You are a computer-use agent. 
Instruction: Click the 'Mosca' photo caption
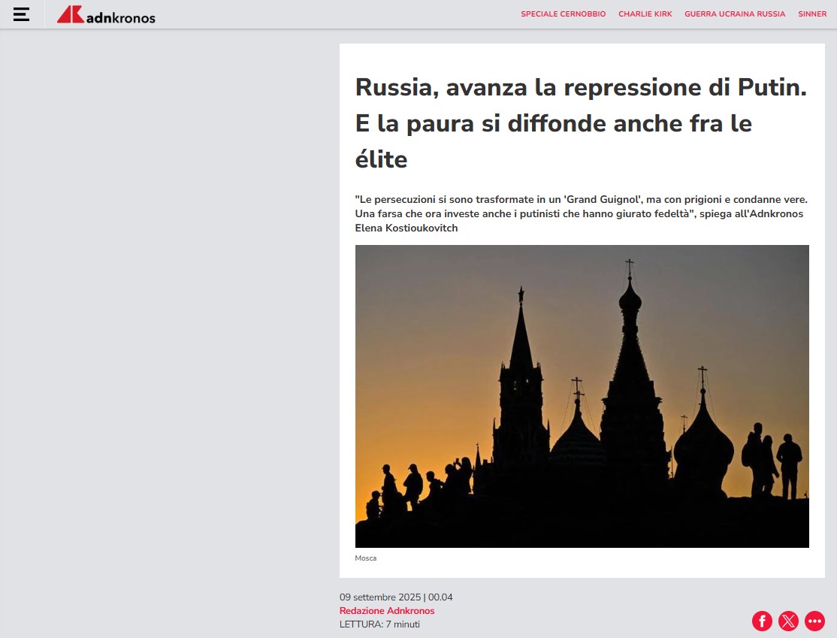[366, 558]
